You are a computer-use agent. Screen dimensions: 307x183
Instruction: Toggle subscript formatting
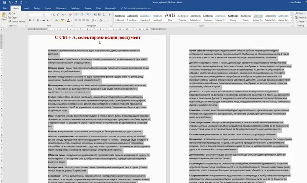[x=48, y=20]
